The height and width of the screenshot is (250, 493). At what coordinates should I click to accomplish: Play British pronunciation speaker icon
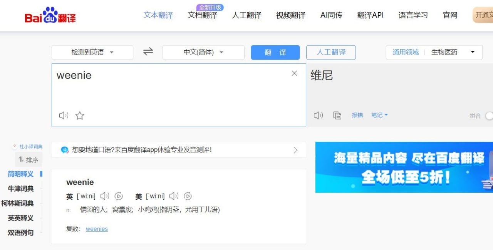point(105,196)
